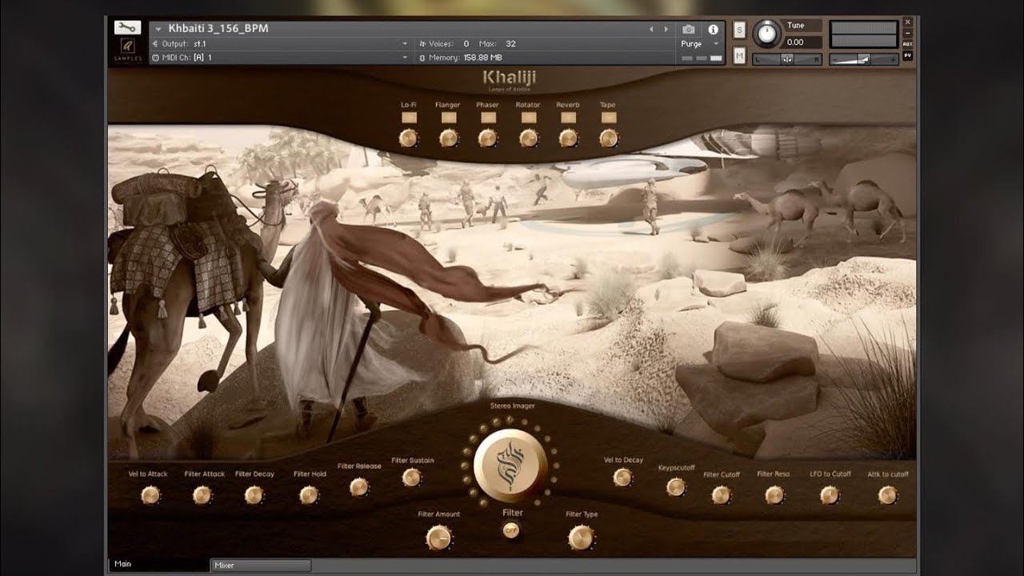Click the Filter Attack knob
Screen dimensions: 1024x576
click(202, 495)
